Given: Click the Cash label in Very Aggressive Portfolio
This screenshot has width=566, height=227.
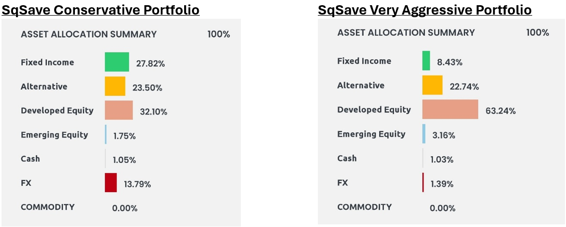Looking at the screenshot, I should coord(347,158).
